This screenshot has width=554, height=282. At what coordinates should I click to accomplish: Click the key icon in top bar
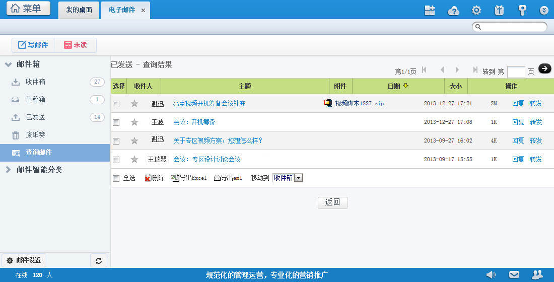coord(522,10)
